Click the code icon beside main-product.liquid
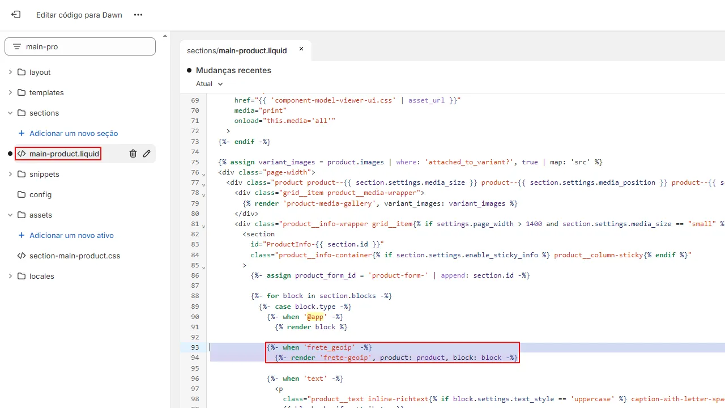Viewport: 725px width, 408px height. coord(22,154)
